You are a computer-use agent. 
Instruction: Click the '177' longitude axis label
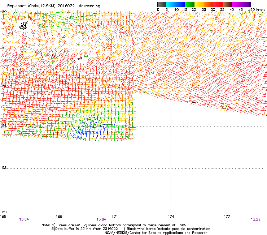pos(227,217)
